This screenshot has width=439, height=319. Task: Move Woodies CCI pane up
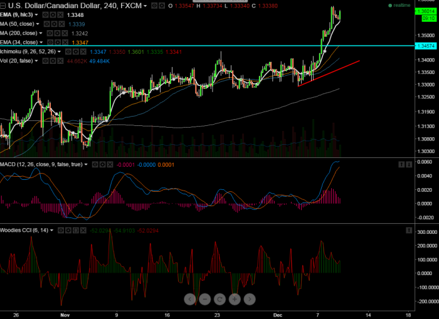[x=409, y=231]
